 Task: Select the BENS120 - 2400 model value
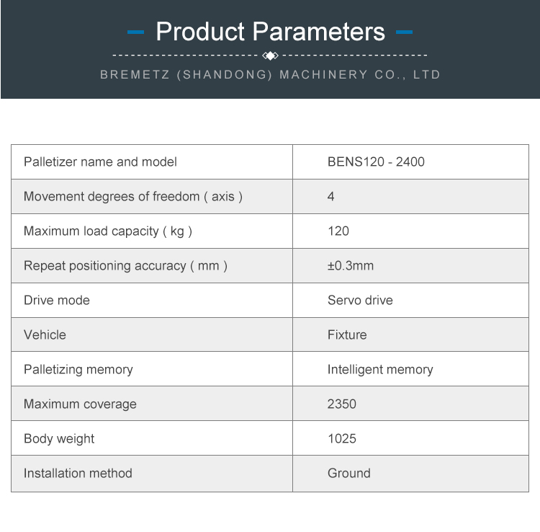coord(376,161)
